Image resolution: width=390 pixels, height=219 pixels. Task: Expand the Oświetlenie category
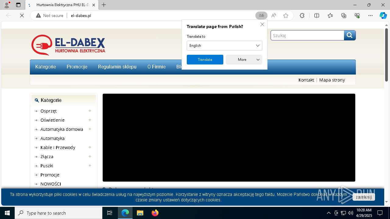click(x=90, y=120)
